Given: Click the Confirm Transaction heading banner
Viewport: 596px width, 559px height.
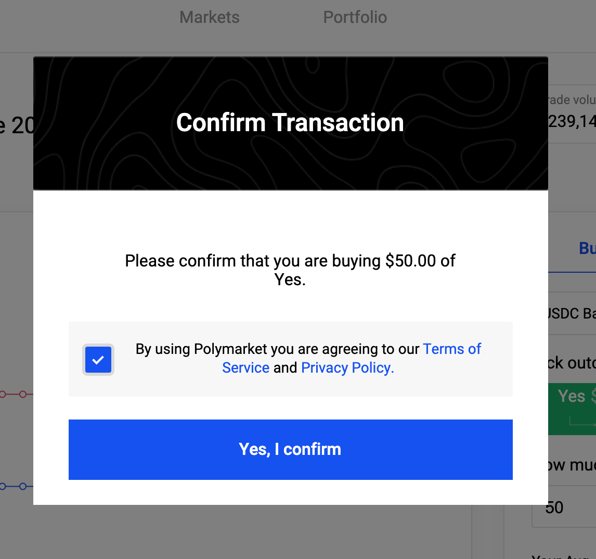Looking at the screenshot, I should (290, 123).
